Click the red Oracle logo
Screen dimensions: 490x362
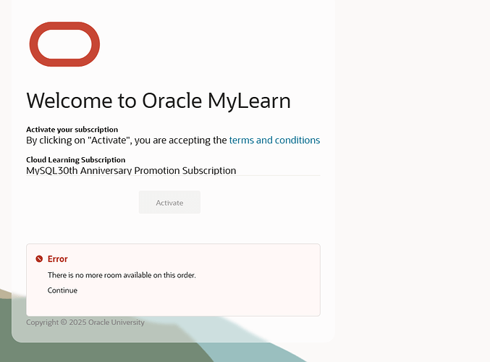click(64, 44)
